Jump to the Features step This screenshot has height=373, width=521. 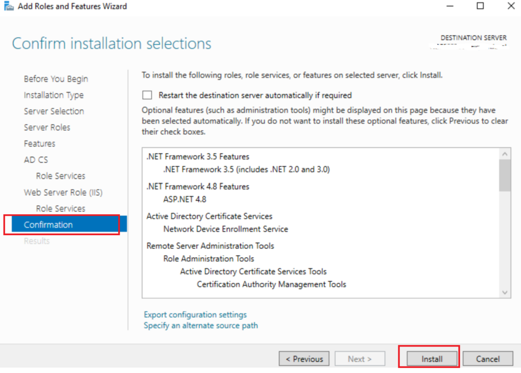coord(40,144)
